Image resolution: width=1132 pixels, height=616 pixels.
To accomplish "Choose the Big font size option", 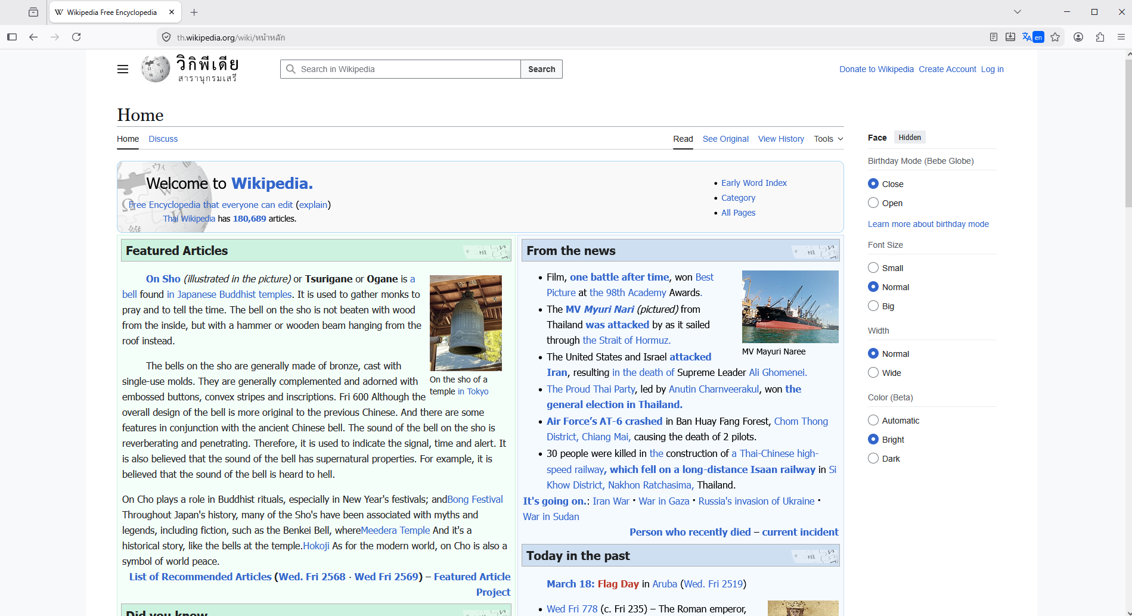I will pos(873,306).
